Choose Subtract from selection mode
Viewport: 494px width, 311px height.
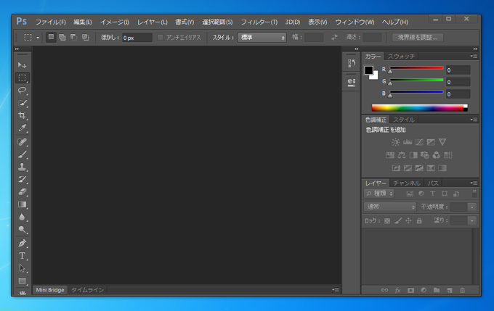pos(73,37)
